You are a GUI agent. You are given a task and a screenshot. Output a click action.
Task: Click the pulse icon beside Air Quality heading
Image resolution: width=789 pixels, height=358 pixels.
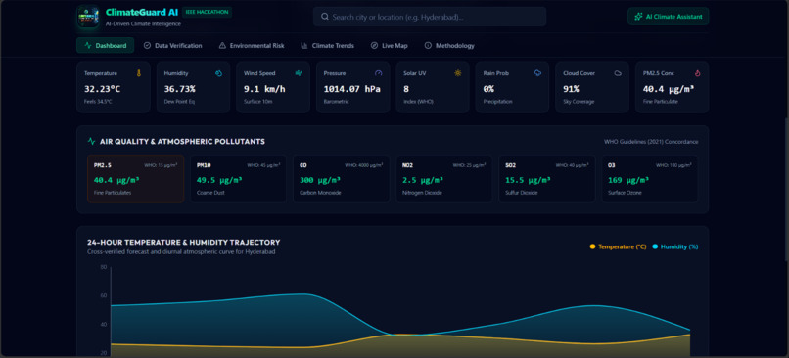click(x=92, y=141)
